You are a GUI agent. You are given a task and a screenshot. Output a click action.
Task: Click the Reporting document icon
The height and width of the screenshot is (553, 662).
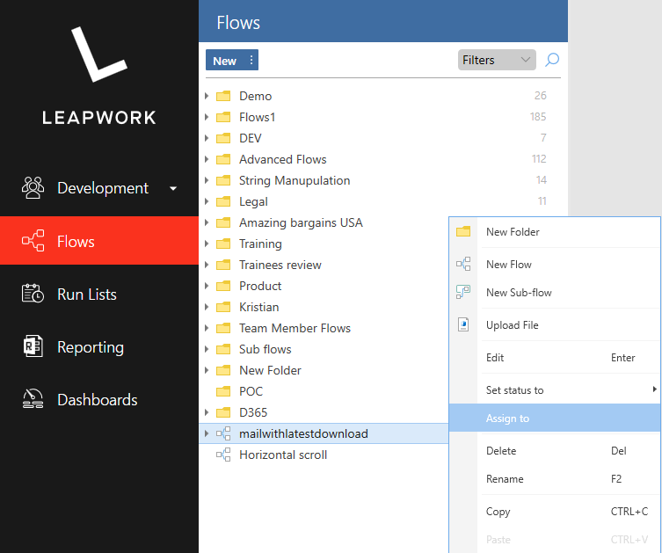[x=33, y=346]
